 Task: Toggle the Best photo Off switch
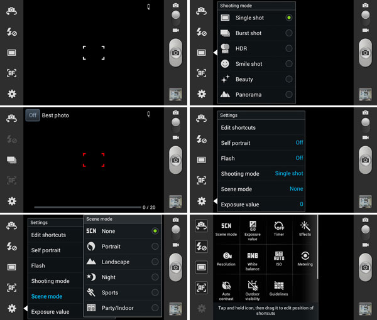coord(32,115)
